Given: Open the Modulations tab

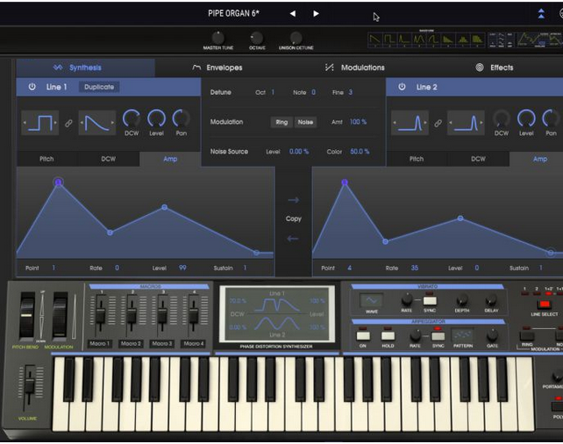Looking at the screenshot, I should click(x=355, y=68).
